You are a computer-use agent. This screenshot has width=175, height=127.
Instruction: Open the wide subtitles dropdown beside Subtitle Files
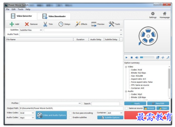coord(83,30)
